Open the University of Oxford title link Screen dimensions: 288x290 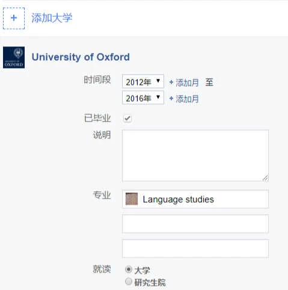tap(81, 57)
